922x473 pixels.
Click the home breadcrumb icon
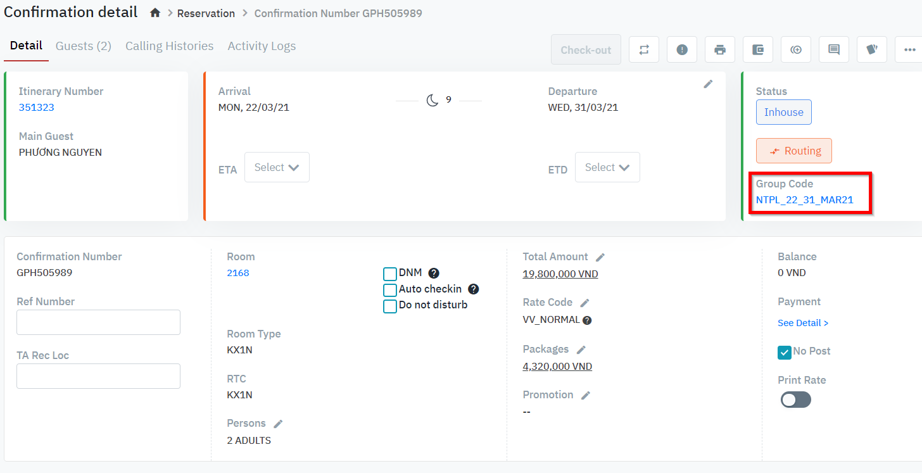point(155,13)
